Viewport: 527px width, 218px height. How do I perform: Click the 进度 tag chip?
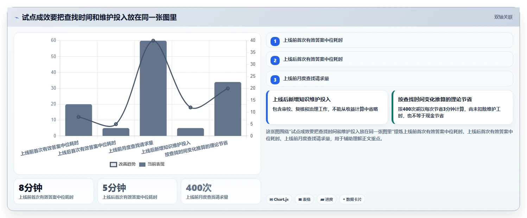pyautogui.click(x=327, y=199)
